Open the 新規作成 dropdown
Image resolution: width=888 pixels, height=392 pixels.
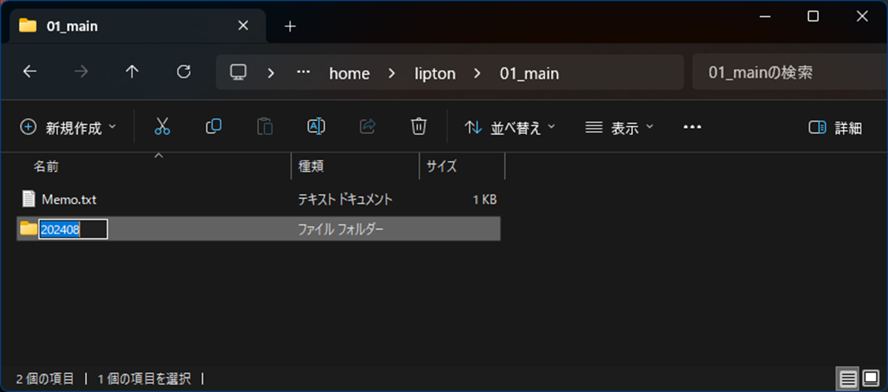[x=68, y=128]
